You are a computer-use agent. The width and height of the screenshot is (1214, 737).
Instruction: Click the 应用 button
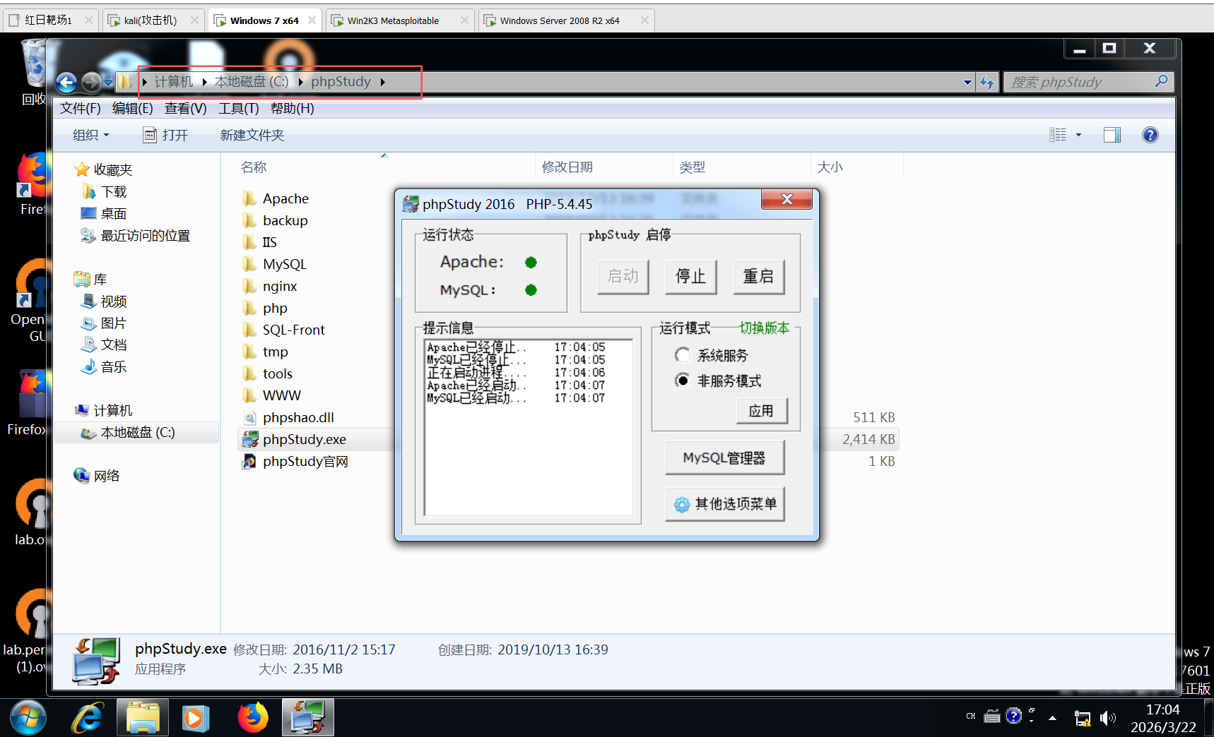point(762,411)
